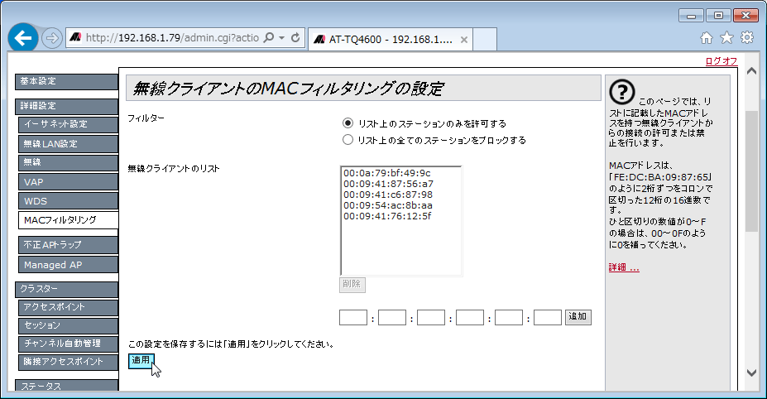This screenshot has width=767, height=399.
Task: Select MAC address 00:09:41:c6:87:98 in list
Action: (x=388, y=195)
